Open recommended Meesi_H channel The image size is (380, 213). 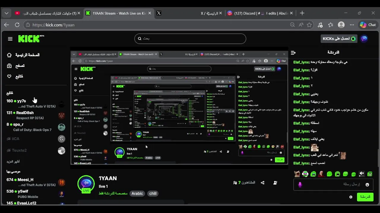[x=36, y=182]
